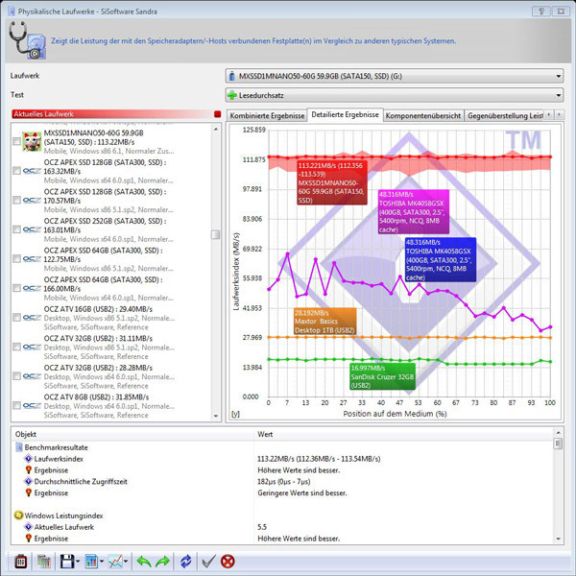Click OCZ logo of ATV 16GB entry
Screen dimensions: 576x576
[32, 318]
